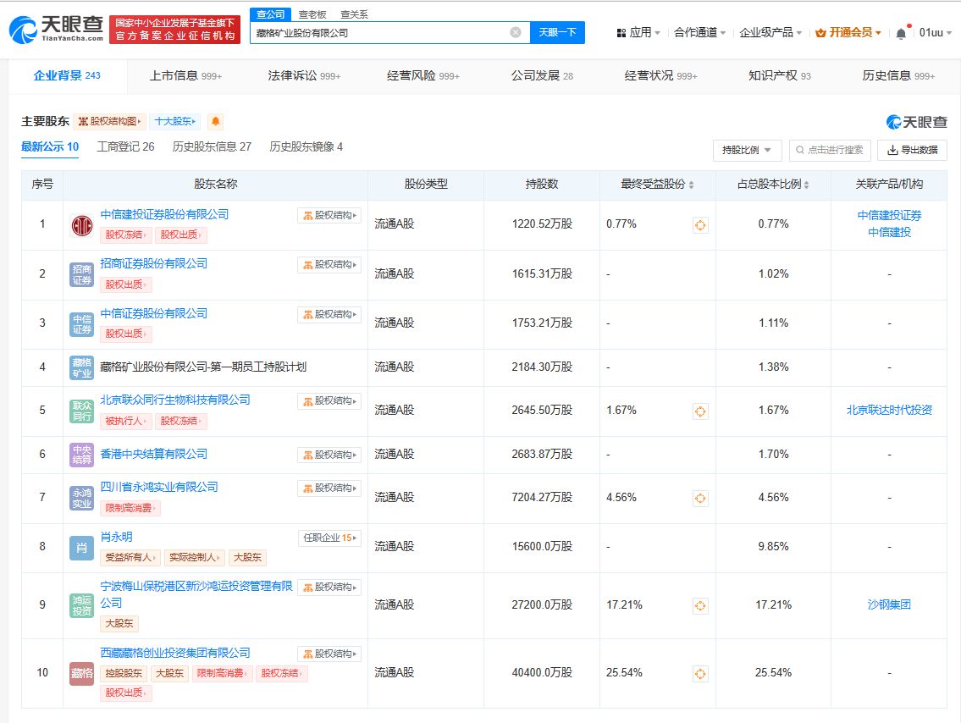Clear the search box via the x icon
Viewport: 961px width, 723px height.
515,31
